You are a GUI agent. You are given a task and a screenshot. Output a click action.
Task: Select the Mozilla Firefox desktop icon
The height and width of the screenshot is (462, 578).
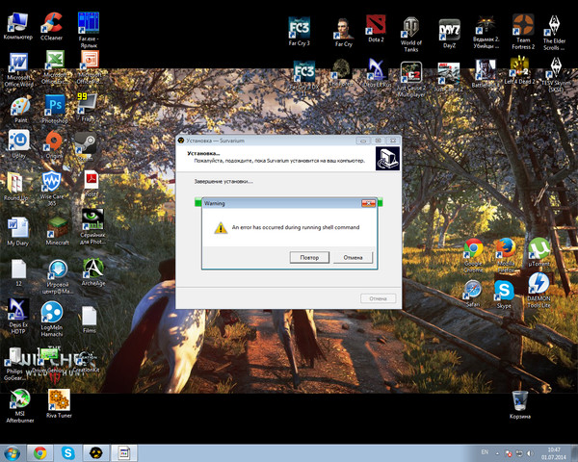[506, 256]
